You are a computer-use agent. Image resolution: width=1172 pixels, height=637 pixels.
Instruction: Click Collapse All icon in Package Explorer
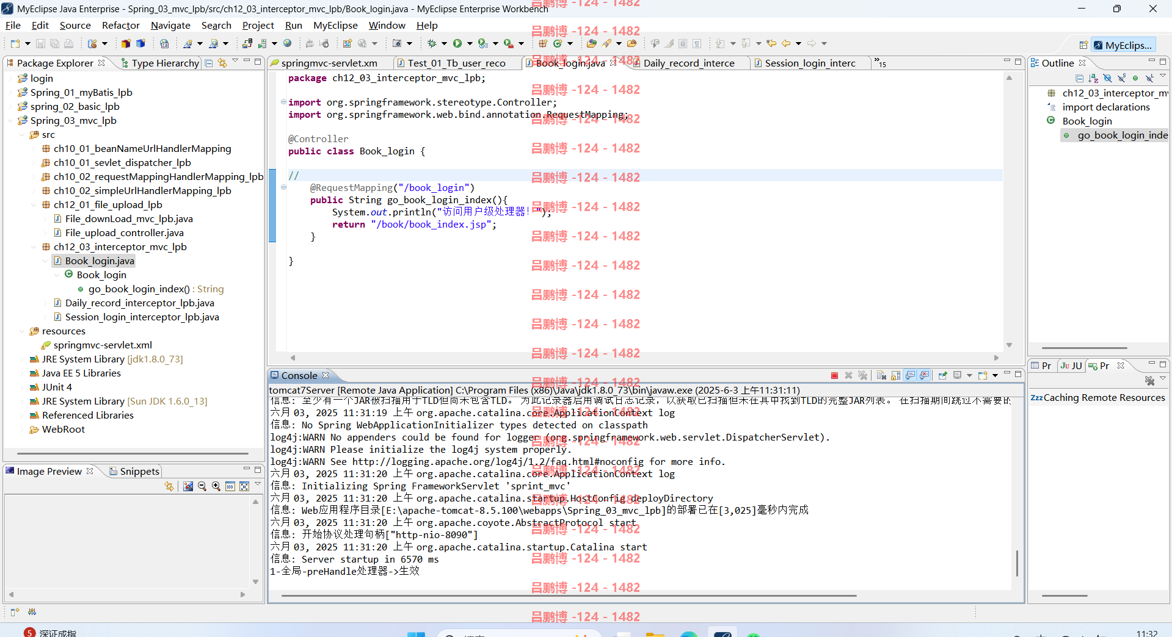(x=209, y=63)
